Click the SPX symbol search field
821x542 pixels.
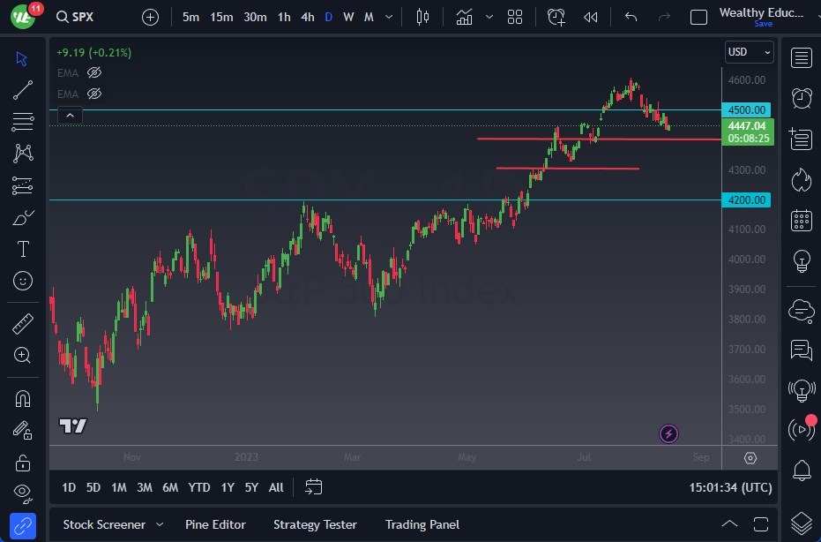76,17
